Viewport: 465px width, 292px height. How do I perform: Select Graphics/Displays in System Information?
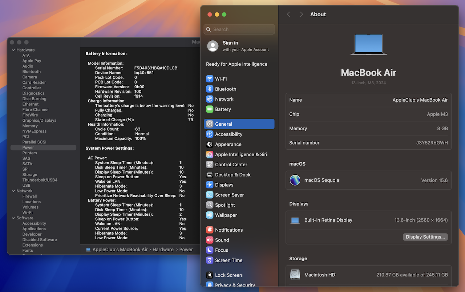39,120
